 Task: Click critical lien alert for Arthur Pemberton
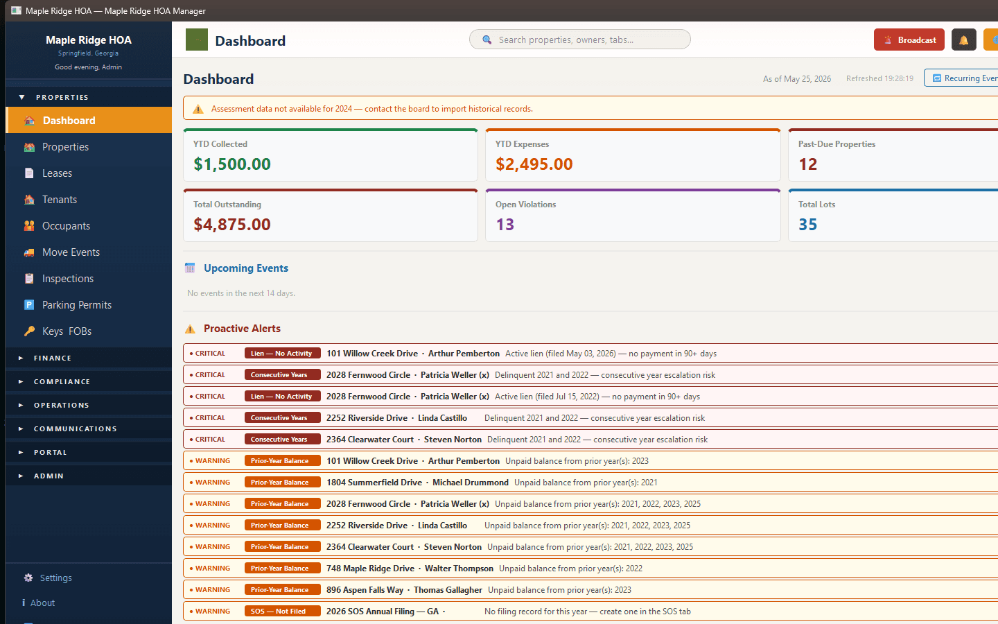(590, 354)
